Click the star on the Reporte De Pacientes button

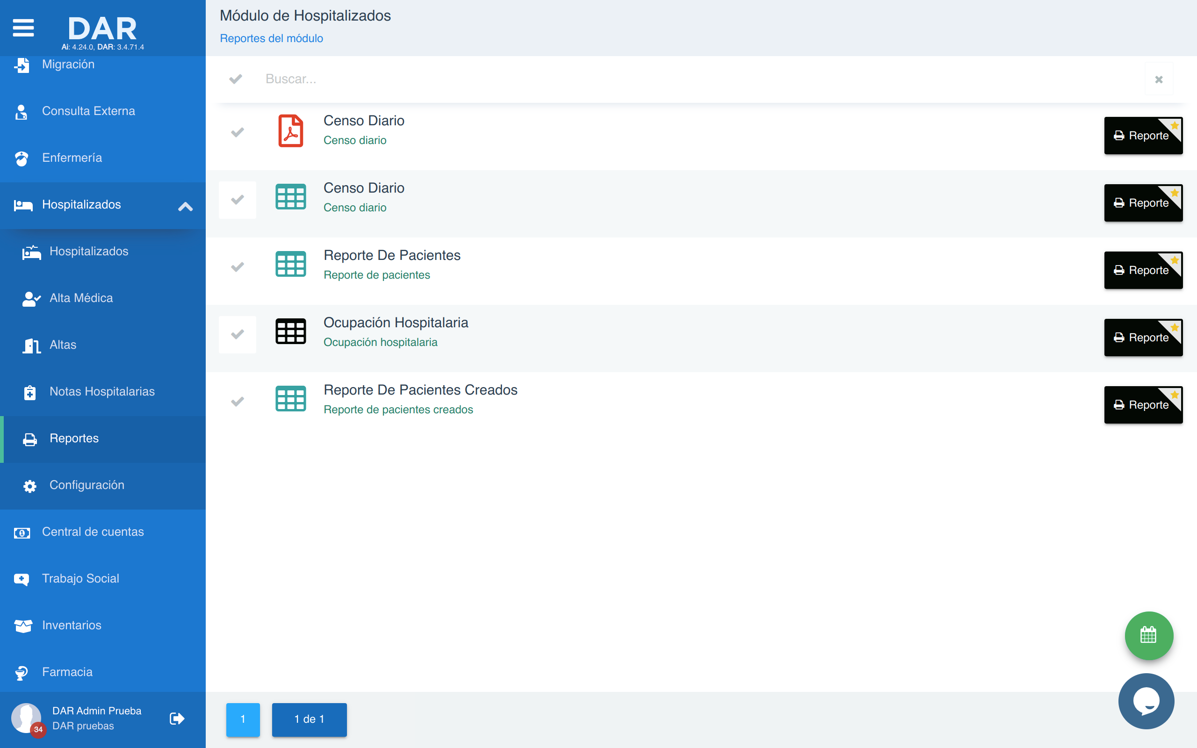[1175, 260]
